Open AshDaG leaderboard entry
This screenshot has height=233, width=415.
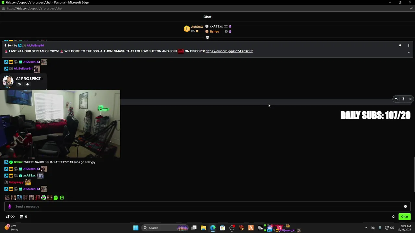coord(193,29)
